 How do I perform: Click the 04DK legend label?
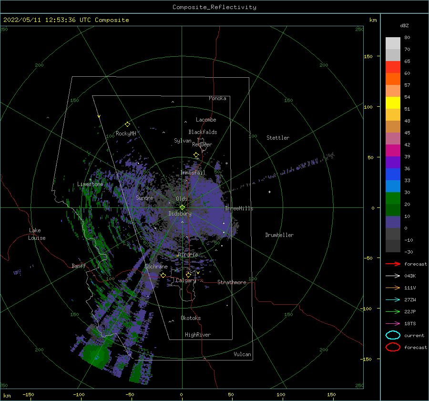(410, 276)
